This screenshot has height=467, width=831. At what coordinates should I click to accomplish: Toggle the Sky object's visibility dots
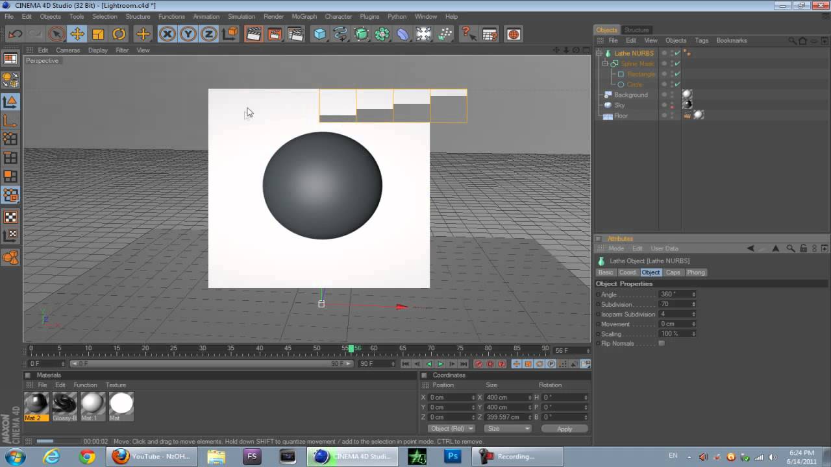pos(671,105)
